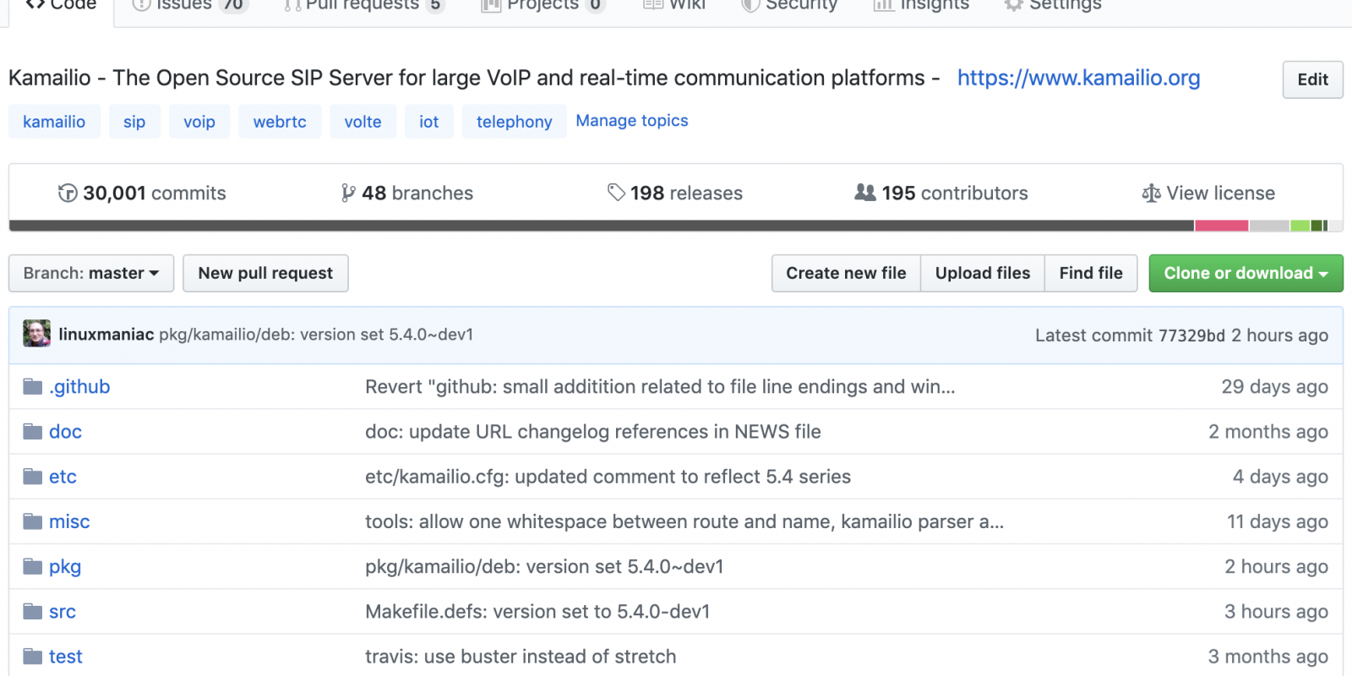This screenshot has height=676, width=1352.
Task: Click the folder icon beside pkg
Action: point(33,566)
